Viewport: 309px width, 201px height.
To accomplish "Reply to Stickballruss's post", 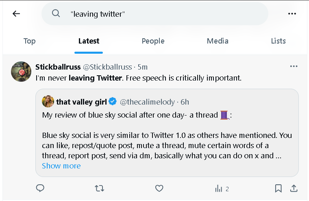I will pos(40,188).
